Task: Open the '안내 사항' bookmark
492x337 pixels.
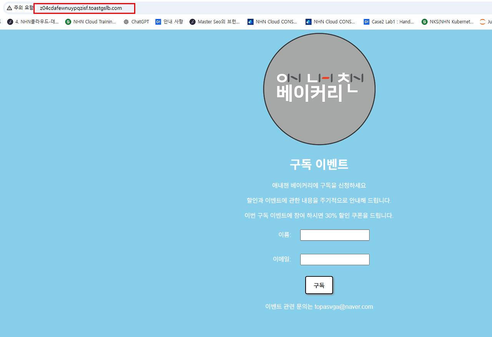Action: tap(169, 22)
